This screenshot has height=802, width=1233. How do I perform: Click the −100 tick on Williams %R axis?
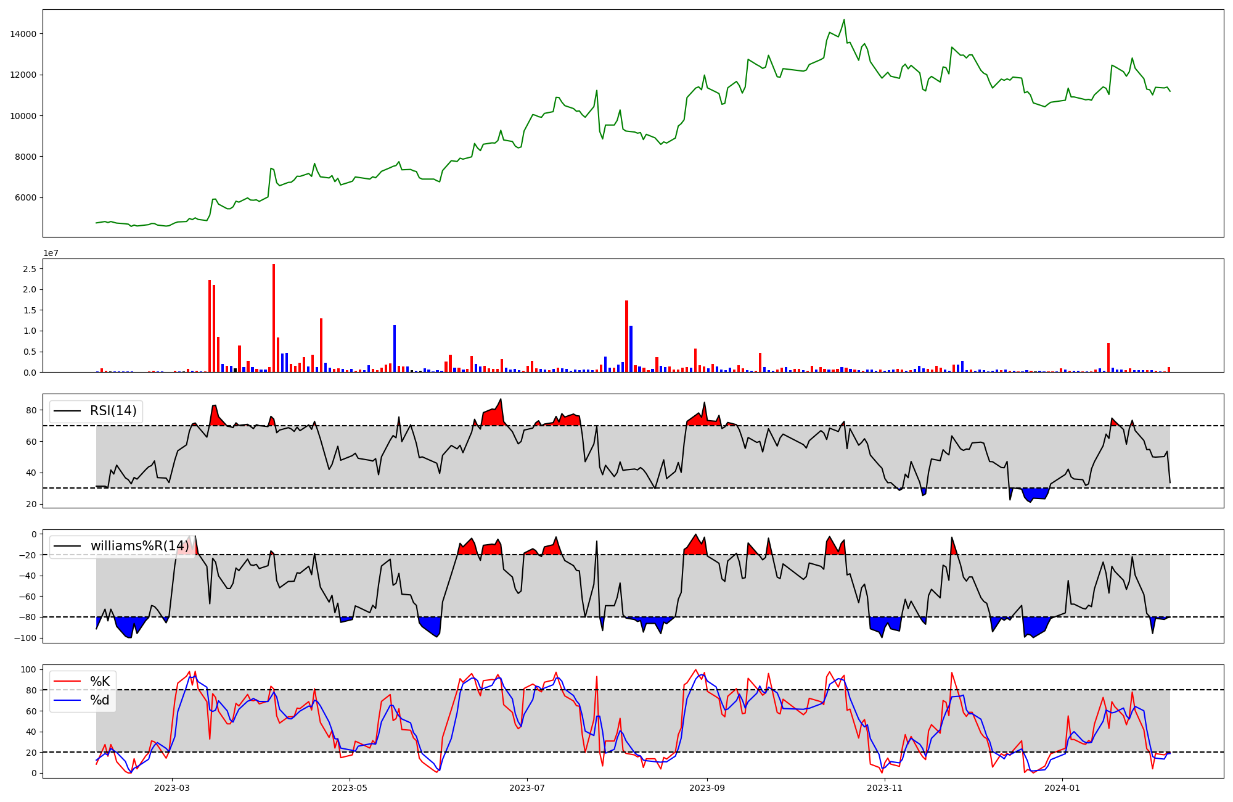25,638
